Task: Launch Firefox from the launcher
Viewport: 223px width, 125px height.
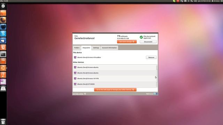Action: (x=3, y=20)
